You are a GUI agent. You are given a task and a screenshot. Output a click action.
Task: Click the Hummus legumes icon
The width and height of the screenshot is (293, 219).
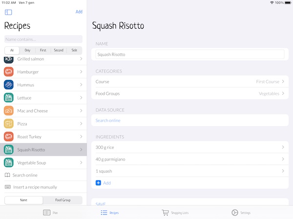click(9, 85)
